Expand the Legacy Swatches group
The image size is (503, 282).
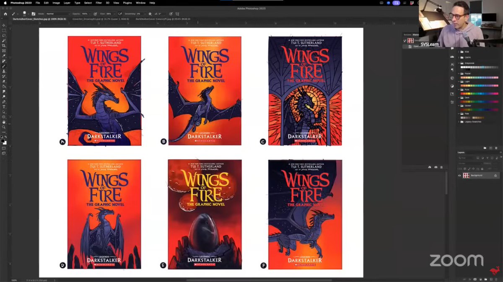click(459, 122)
